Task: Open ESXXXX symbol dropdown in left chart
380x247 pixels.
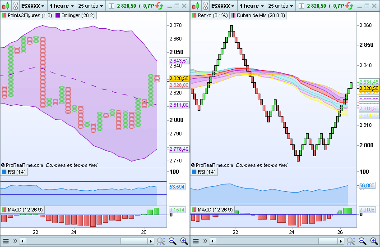Action: click(x=33, y=6)
